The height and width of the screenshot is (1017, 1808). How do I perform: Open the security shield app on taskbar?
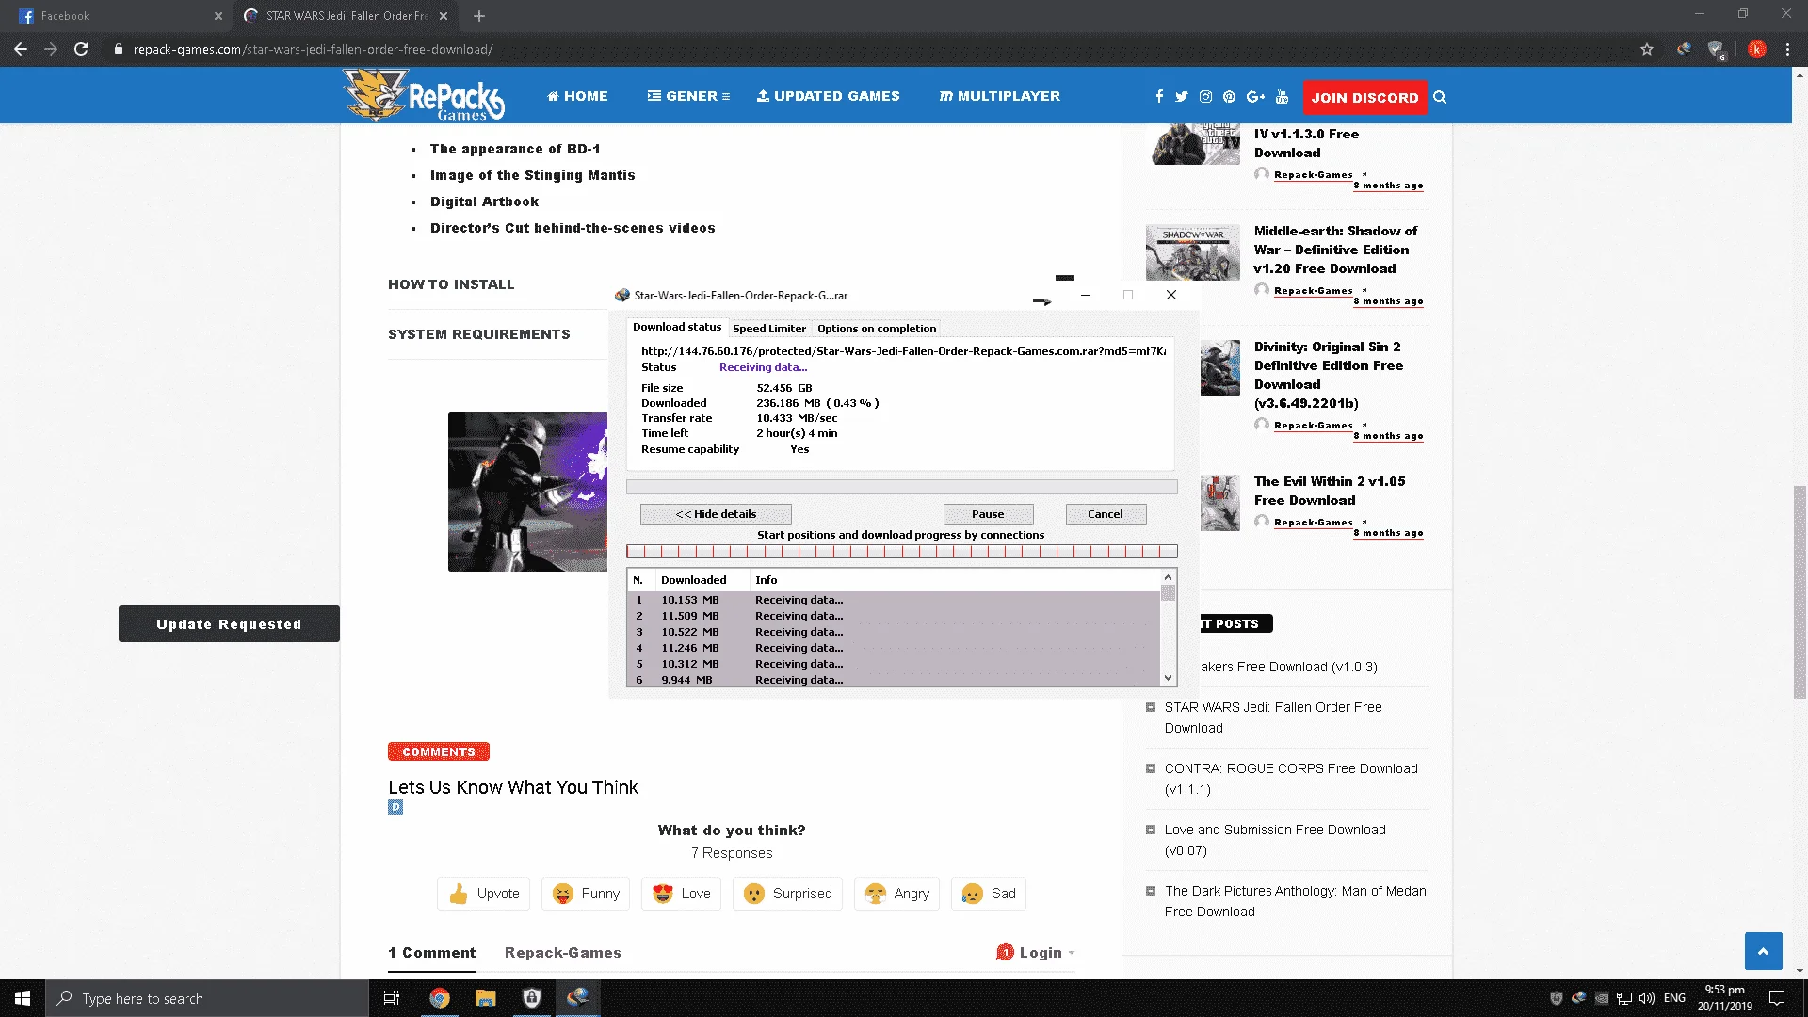(x=531, y=998)
